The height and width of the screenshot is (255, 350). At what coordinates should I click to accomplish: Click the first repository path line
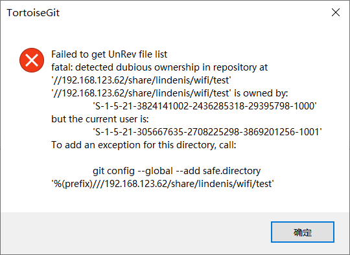[x=141, y=80]
